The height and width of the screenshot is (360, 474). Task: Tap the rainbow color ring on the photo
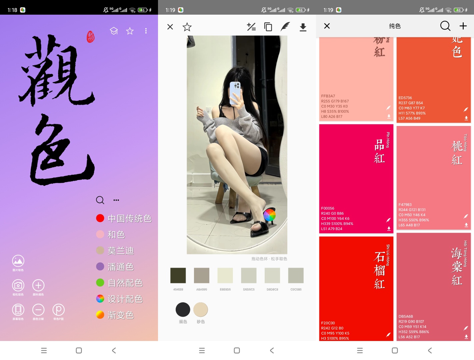[x=270, y=215]
